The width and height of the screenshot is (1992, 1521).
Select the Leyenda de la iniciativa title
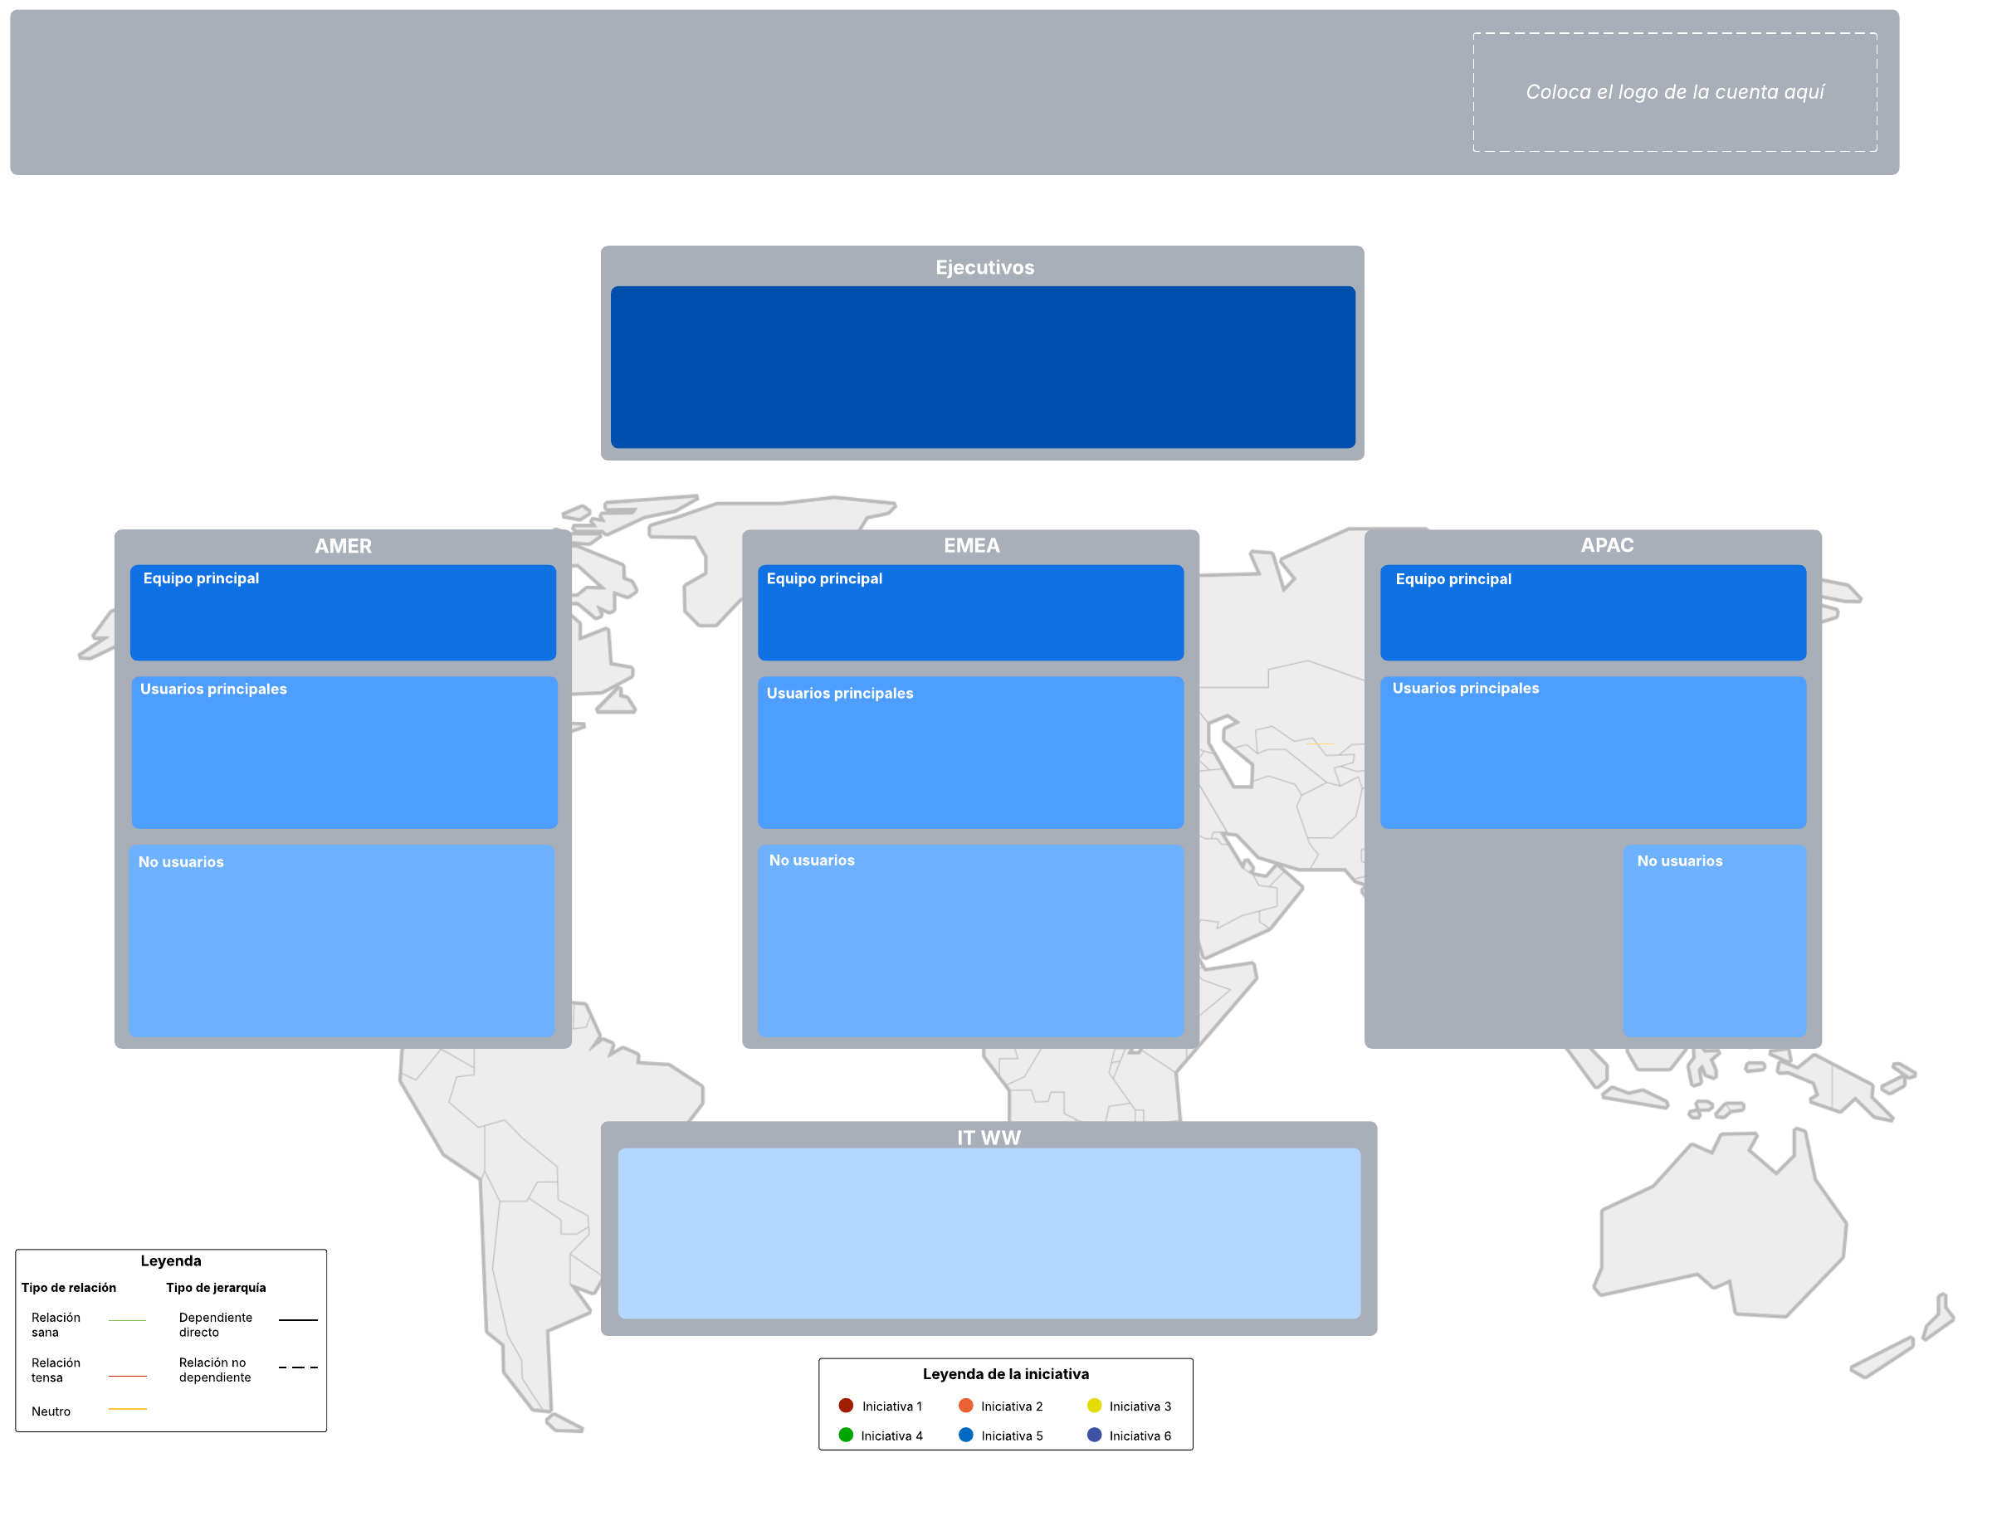click(x=1005, y=1373)
